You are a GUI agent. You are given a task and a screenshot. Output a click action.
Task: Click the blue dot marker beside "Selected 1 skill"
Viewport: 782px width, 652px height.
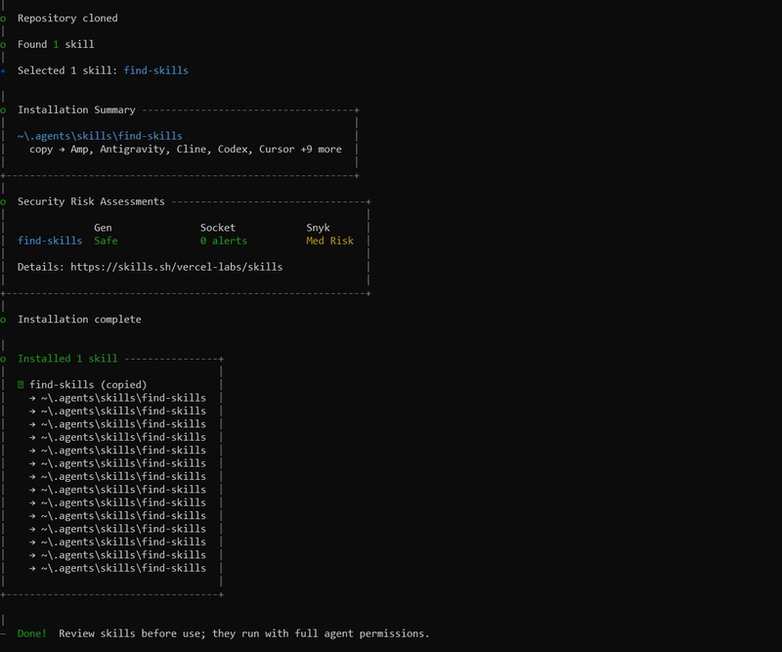(x=3, y=71)
